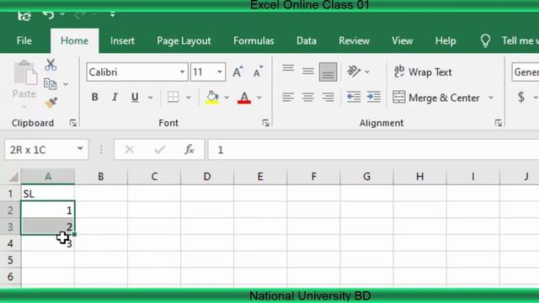Toggle Align Left
539x303 pixels.
[288, 98]
